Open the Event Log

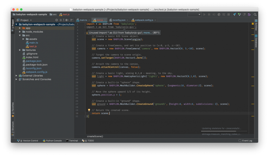click(x=245, y=141)
